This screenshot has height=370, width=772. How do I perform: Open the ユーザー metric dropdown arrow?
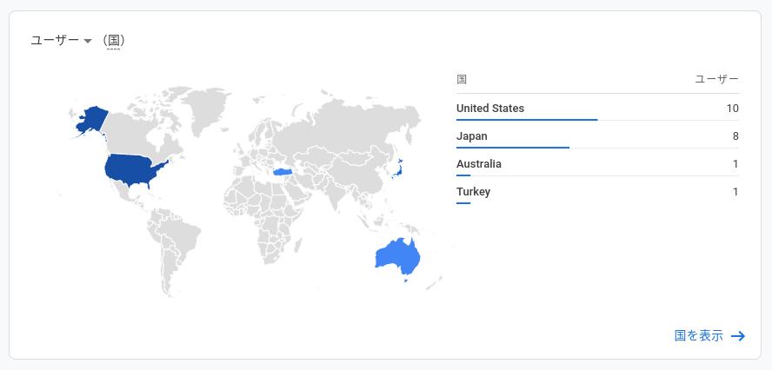[88, 41]
